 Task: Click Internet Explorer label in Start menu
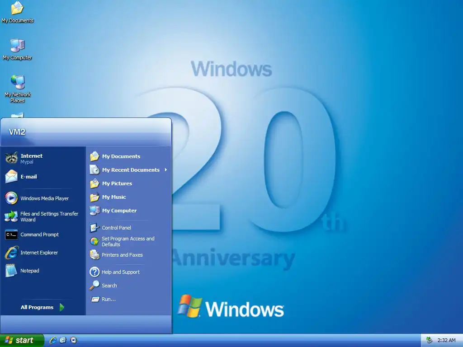(39, 253)
